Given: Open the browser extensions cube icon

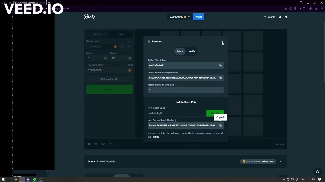Looking at the screenshot, I should 310,8.
